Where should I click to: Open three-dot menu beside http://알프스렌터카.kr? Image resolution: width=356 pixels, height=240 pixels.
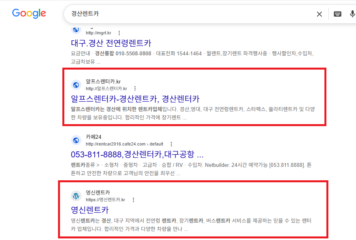tap(135, 88)
